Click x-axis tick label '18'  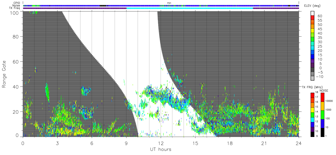[230, 144]
